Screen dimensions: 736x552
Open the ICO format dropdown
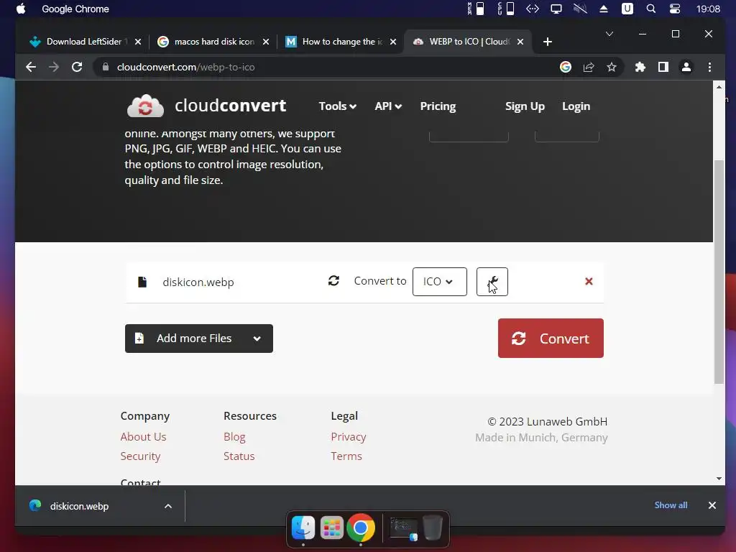439,282
